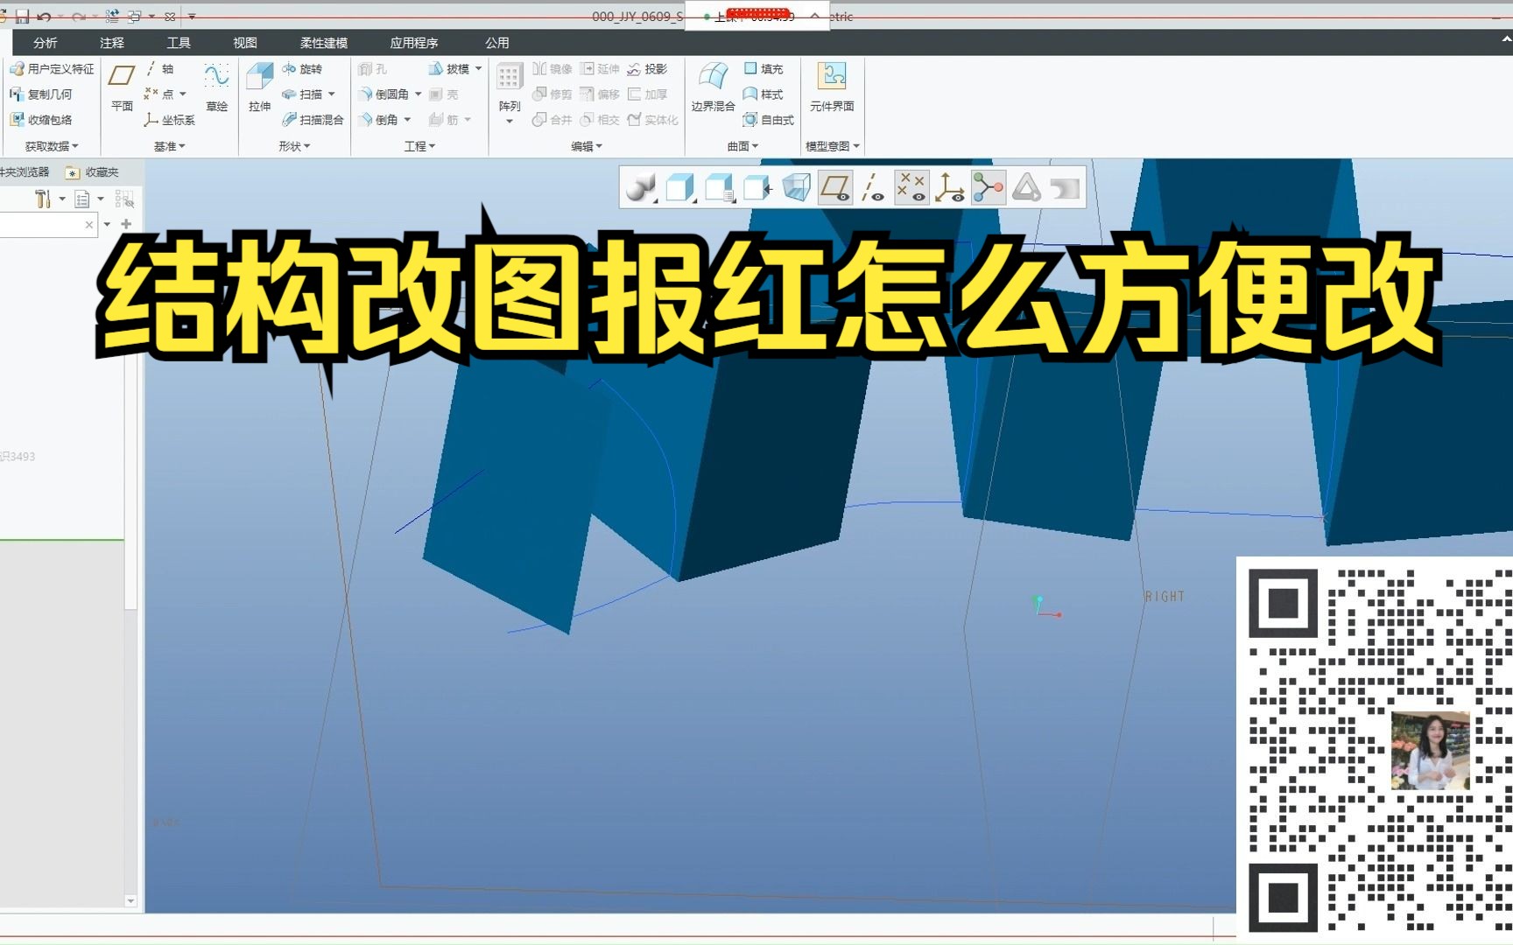The image size is (1513, 945).
Task: Expand the Get Data (获取数据) group
Action: 52,146
